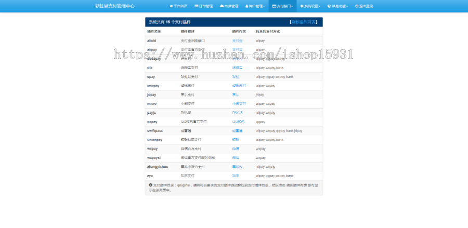
Task: Select the plugin name dlb
Action: coord(150,68)
